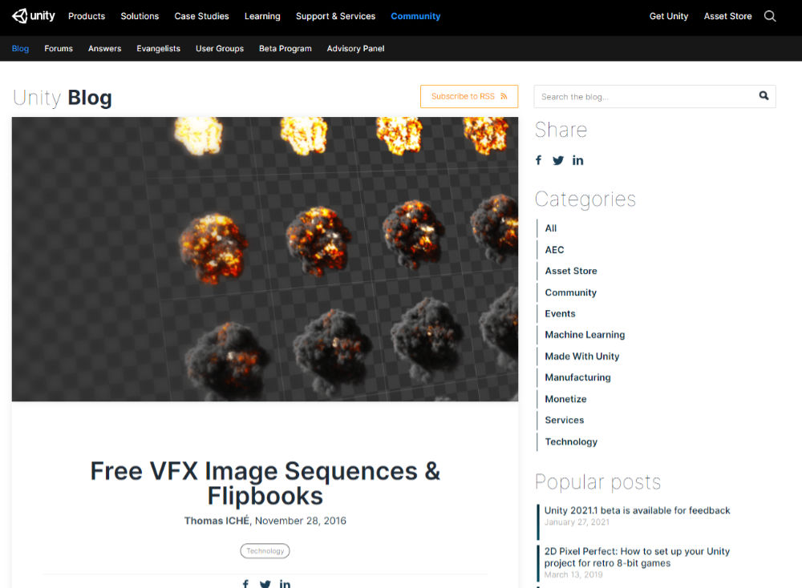802x588 pixels.
Task: Click Twitter icon below the article tag
Action: pos(265,584)
